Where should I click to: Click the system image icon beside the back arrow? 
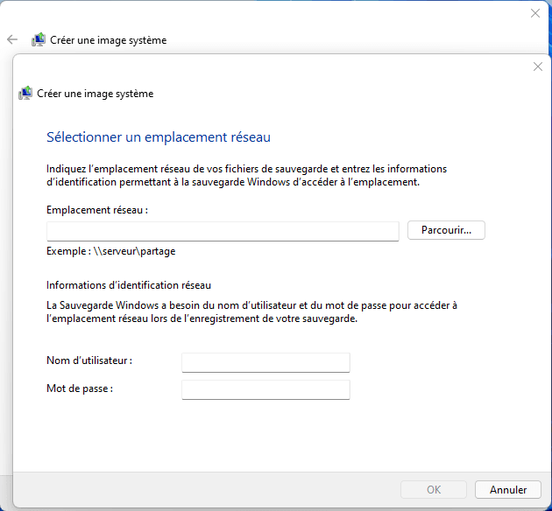tap(39, 39)
